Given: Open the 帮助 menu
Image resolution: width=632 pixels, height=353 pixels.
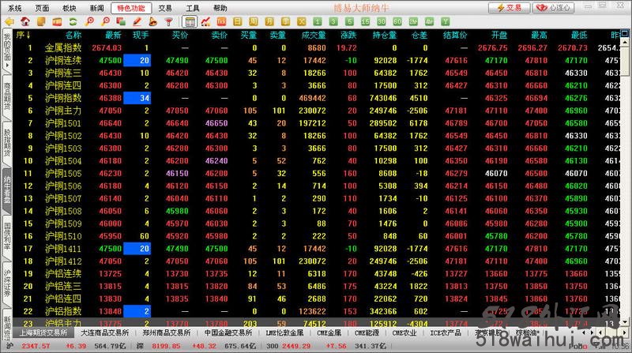Looking at the screenshot, I should pos(220,8).
